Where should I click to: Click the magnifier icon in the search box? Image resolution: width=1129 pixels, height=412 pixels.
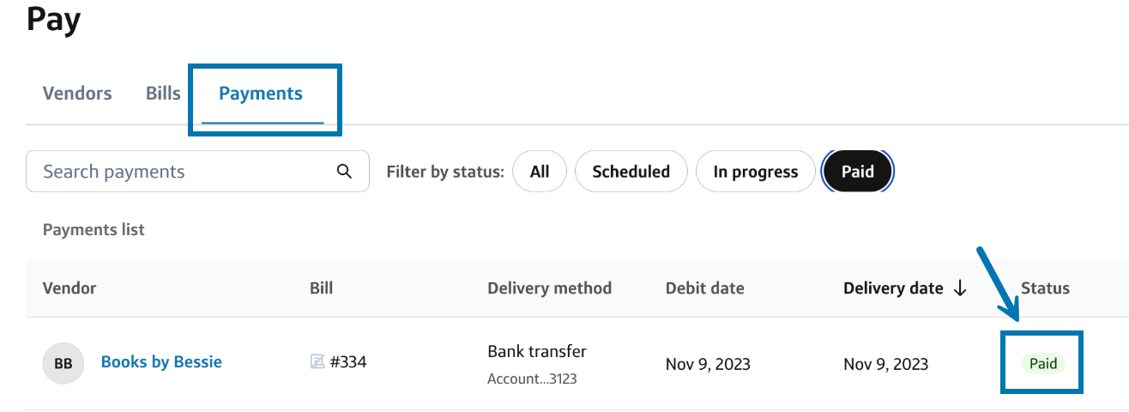coord(344,172)
